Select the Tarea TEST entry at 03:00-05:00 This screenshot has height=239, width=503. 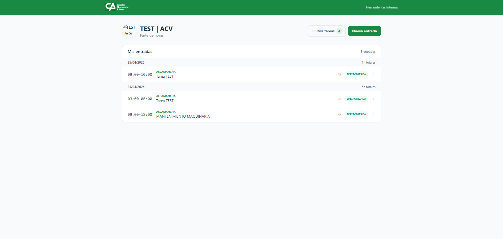(165, 101)
